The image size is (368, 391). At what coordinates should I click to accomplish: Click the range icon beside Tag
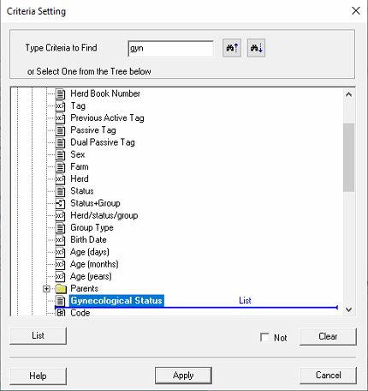60,106
